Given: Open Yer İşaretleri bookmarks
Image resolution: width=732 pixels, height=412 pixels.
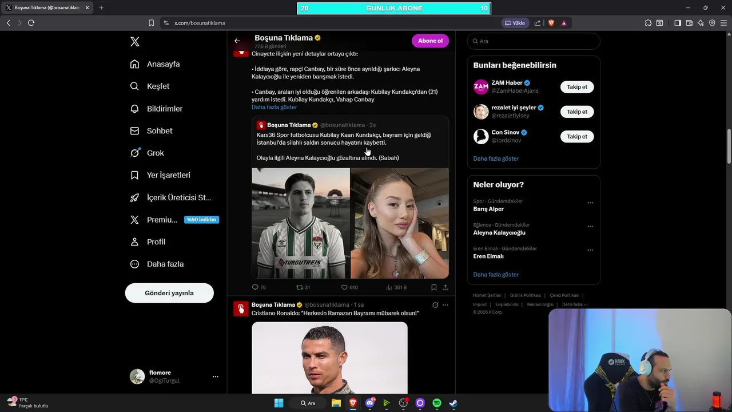Looking at the screenshot, I should point(160,175).
